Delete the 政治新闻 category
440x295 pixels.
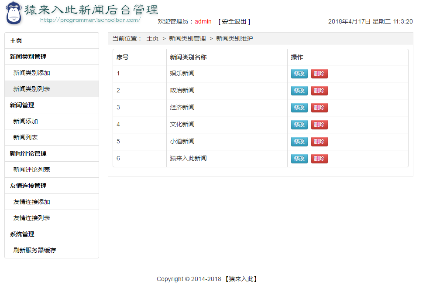coord(320,91)
